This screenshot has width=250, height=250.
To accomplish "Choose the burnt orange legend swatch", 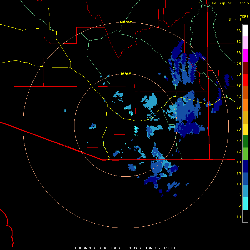I will click(x=245, y=92).
